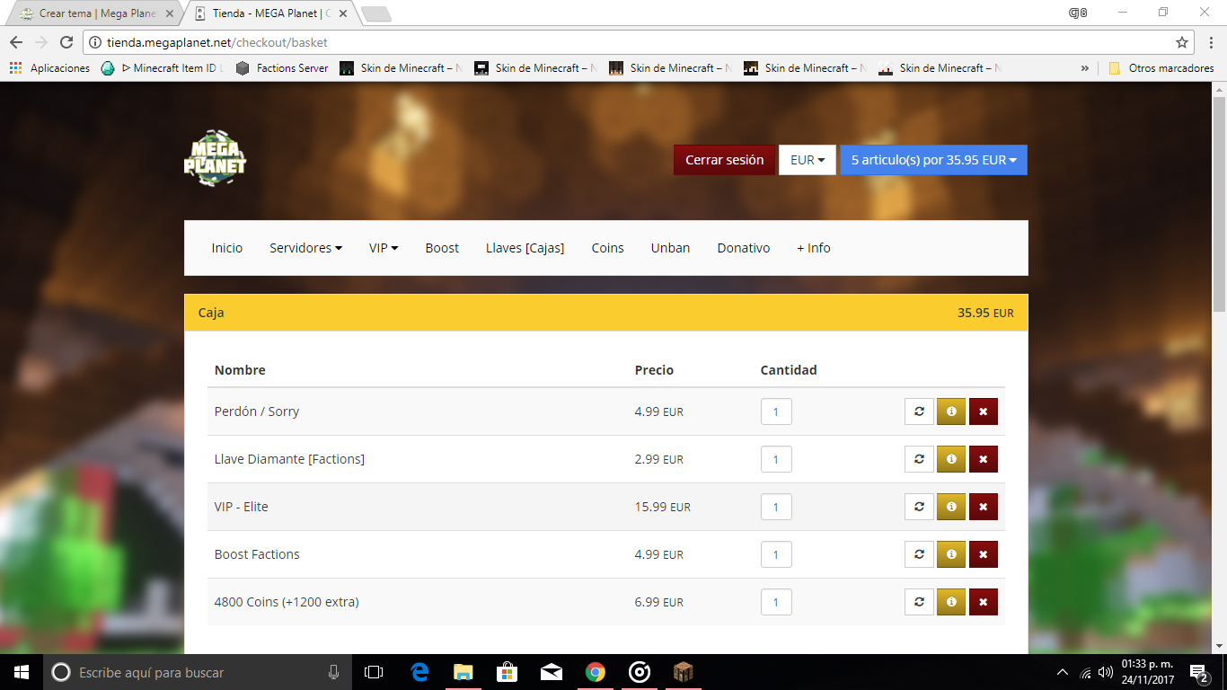The image size is (1227, 690).
Task: Refresh quantity for Perdón / Sorry row
Action: [x=919, y=411]
